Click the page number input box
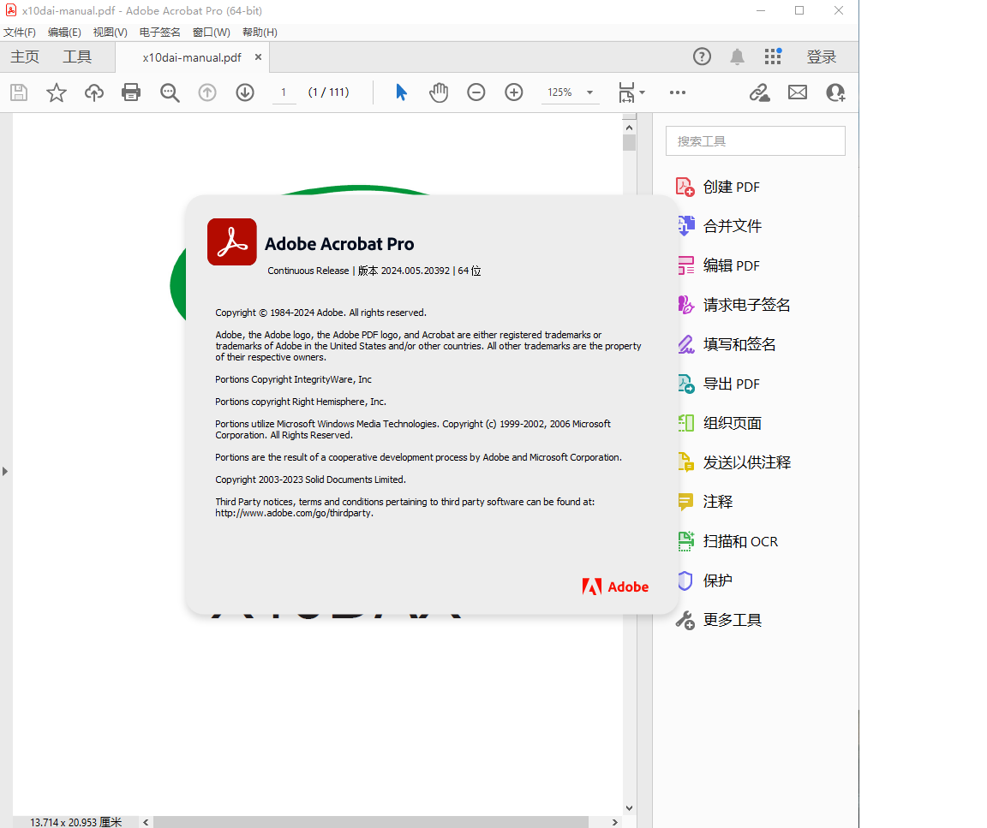The height and width of the screenshot is (828, 987). click(284, 92)
